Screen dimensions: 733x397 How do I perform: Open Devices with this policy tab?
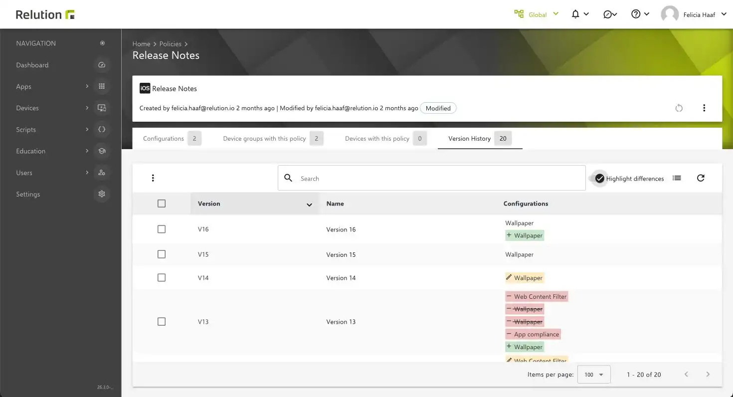pyautogui.click(x=385, y=139)
